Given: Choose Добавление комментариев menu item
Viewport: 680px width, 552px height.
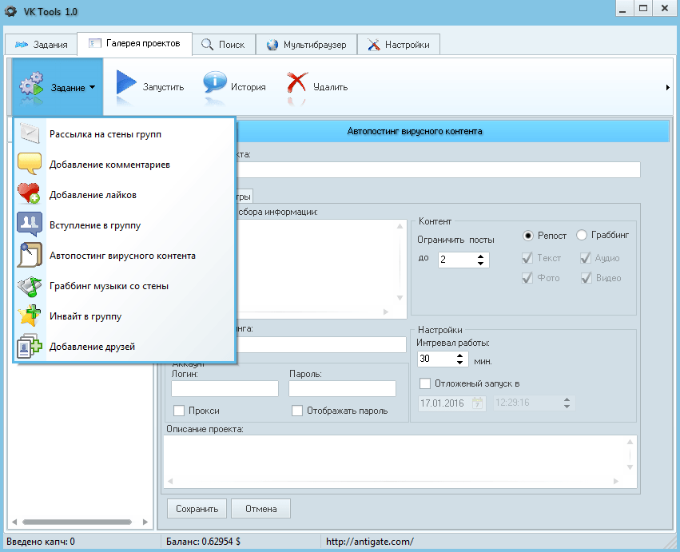Looking at the screenshot, I should pos(125,164).
